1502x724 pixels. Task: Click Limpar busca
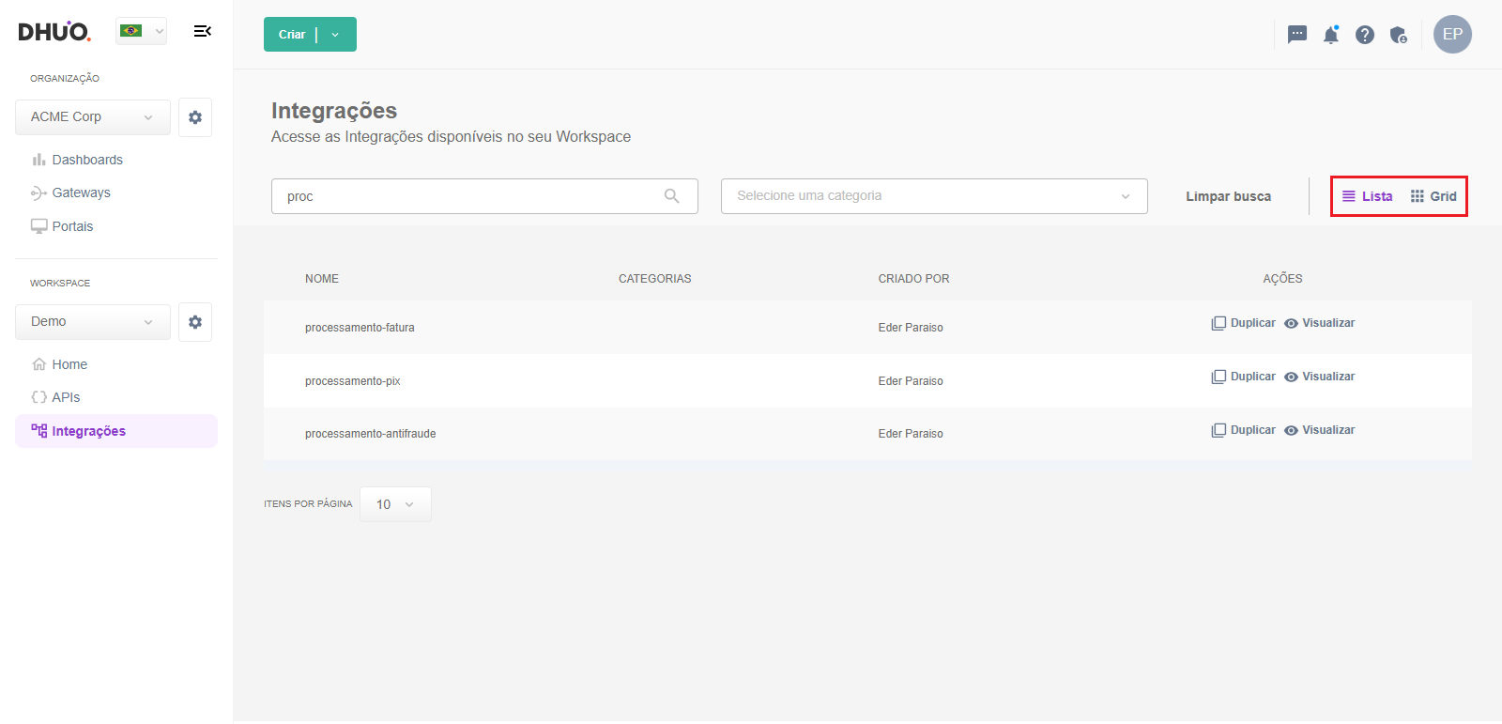point(1228,196)
